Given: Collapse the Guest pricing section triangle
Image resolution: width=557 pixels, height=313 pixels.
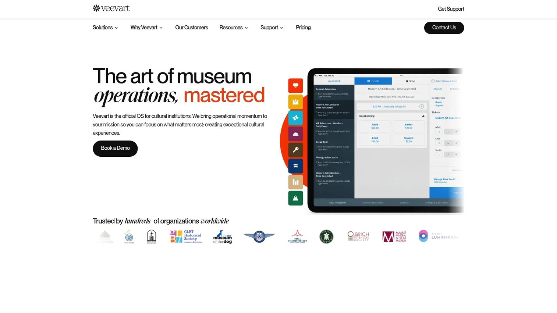Looking at the screenshot, I should point(423,116).
